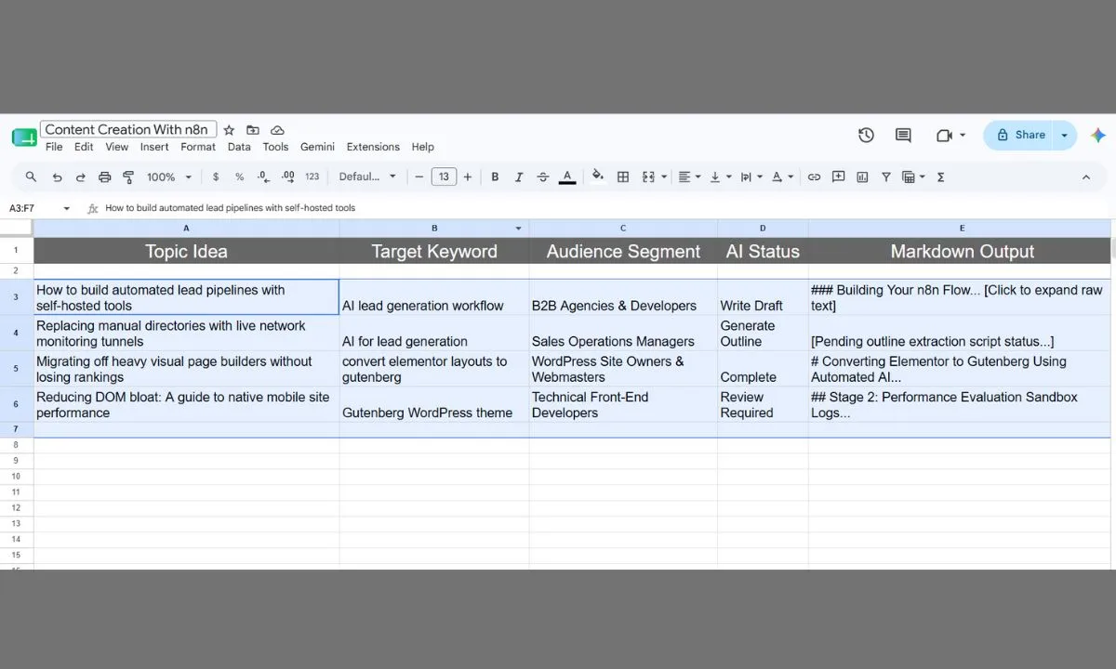
Task: Open the File menu
Action: pos(54,147)
